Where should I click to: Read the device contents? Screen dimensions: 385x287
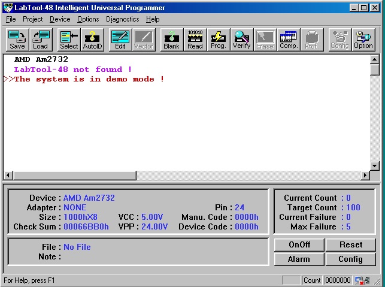(195, 40)
